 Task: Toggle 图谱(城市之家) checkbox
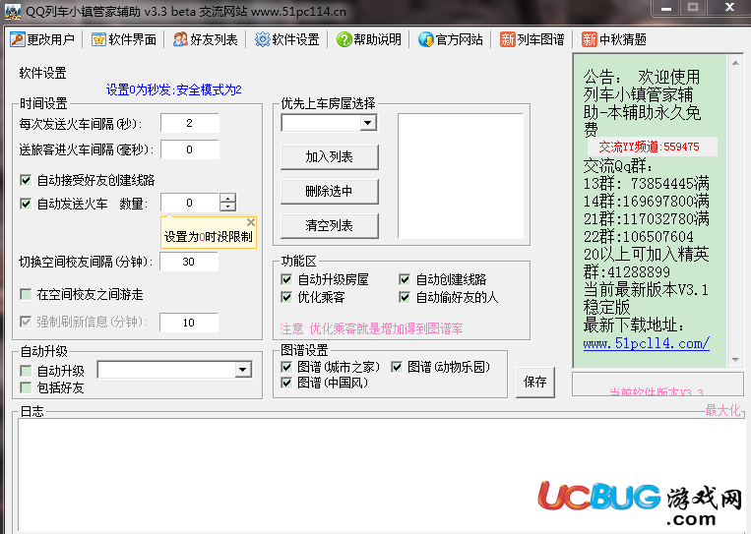tap(286, 367)
